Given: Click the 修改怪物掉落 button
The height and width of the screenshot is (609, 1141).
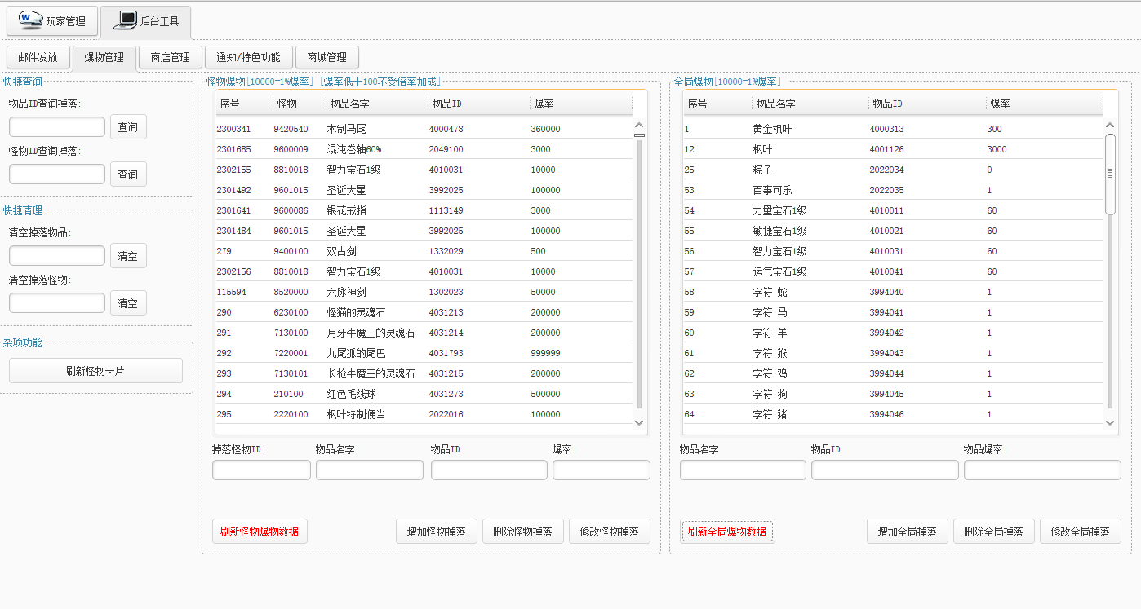Looking at the screenshot, I should pyautogui.click(x=610, y=532).
